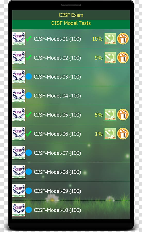This screenshot has height=232, width=142.
Task: Click the CISF Model Tests header
Action: tap(71, 23)
